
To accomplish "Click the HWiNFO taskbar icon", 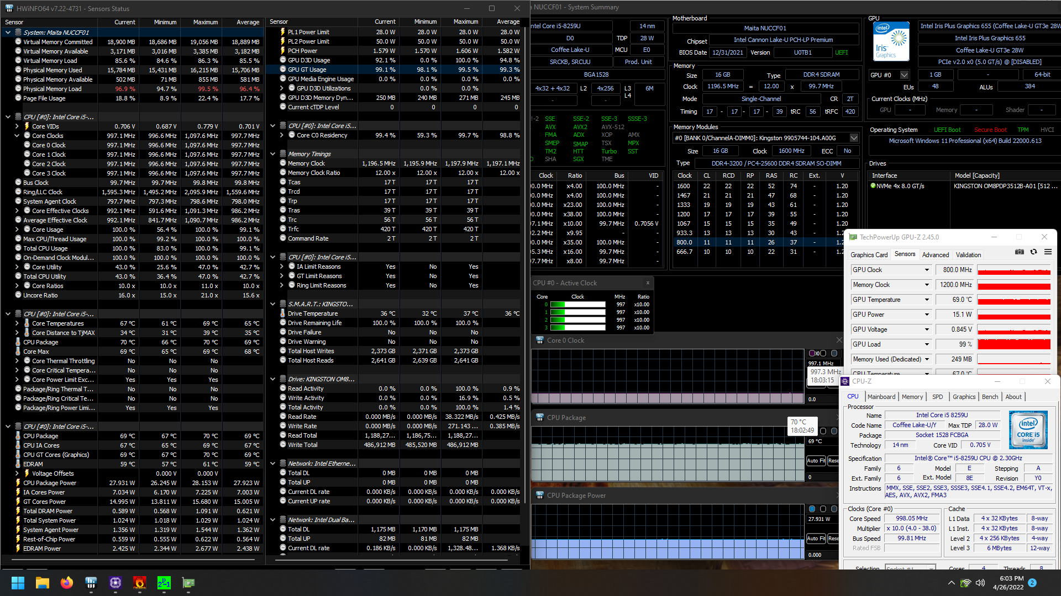I will [91, 583].
